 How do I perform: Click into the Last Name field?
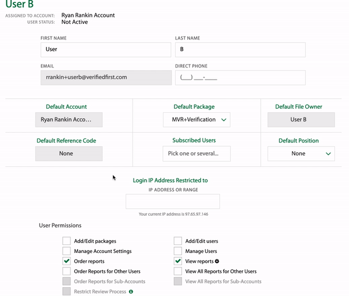(240, 49)
